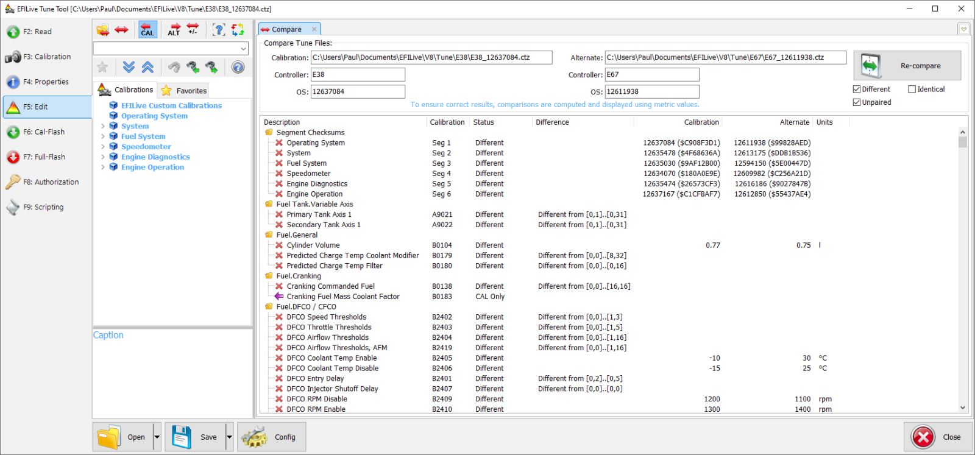Open the empty search combo box dropdown

tap(244, 48)
